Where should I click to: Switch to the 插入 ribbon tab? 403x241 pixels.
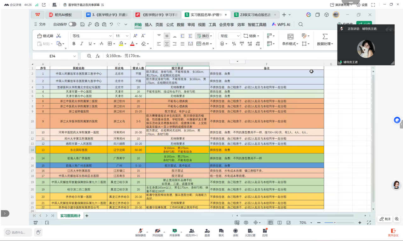click(x=149, y=24)
